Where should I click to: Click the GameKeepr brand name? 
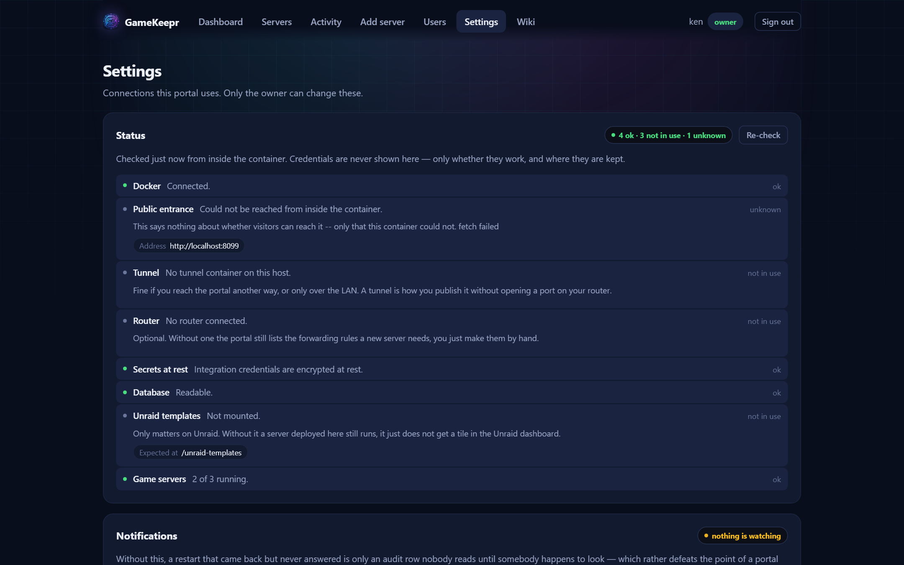point(152,22)
